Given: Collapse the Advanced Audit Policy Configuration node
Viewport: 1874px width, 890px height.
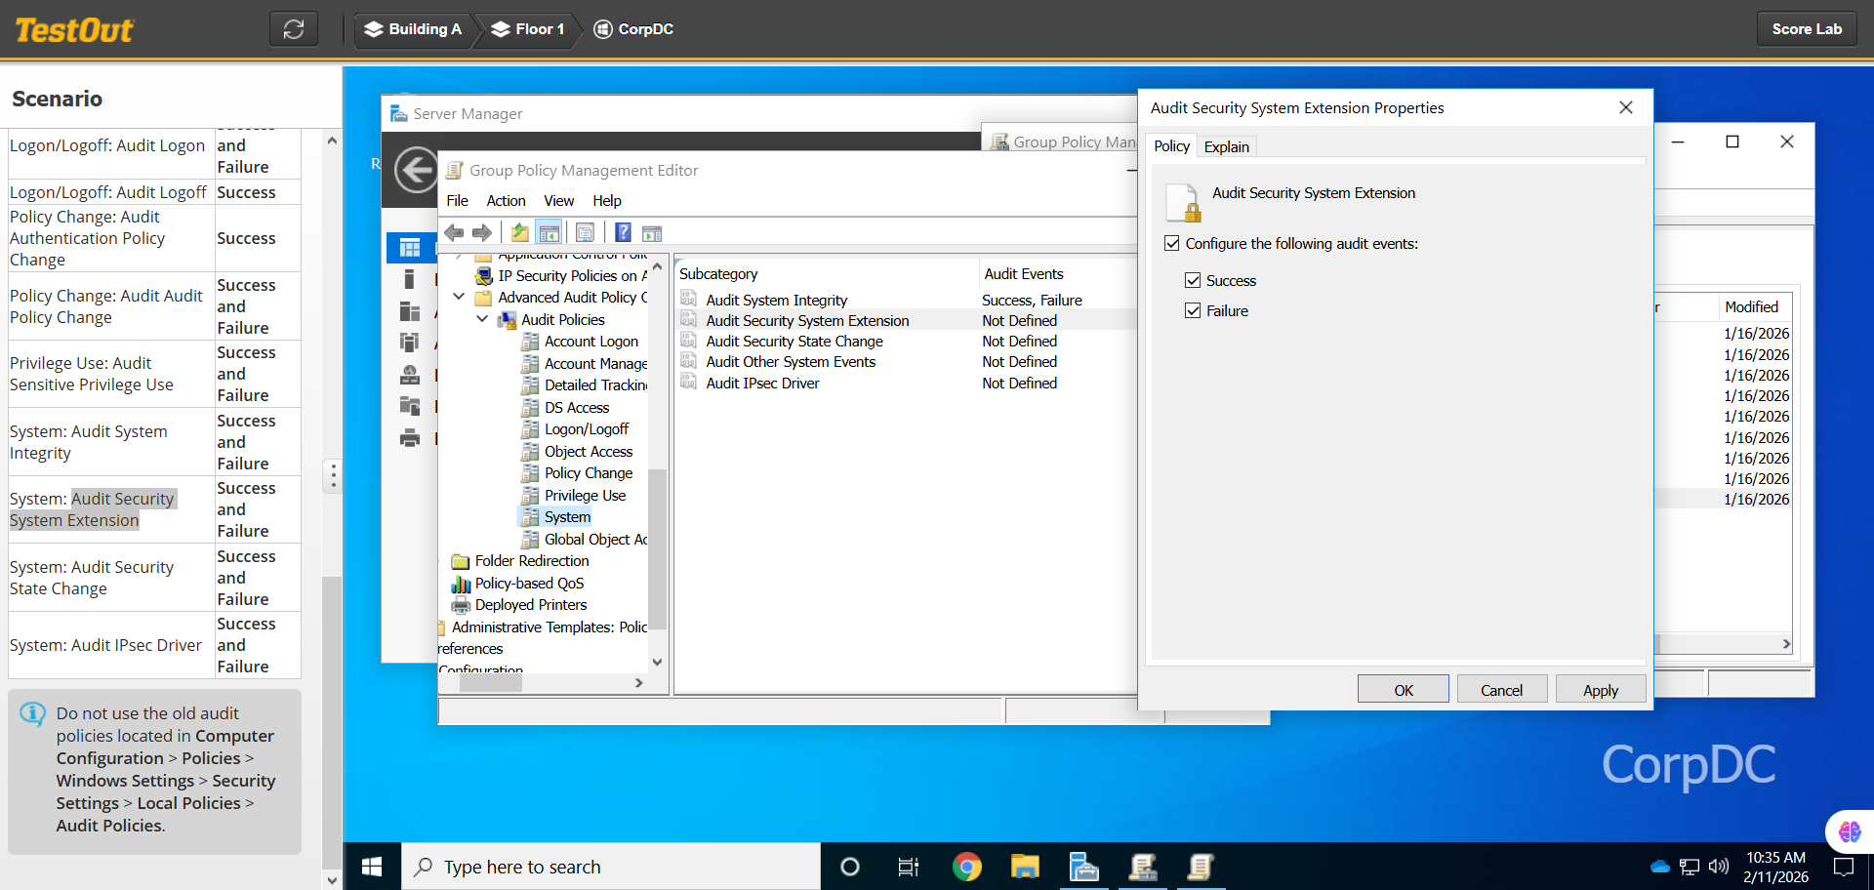Looking at the screenshot, I should (459, 298).
